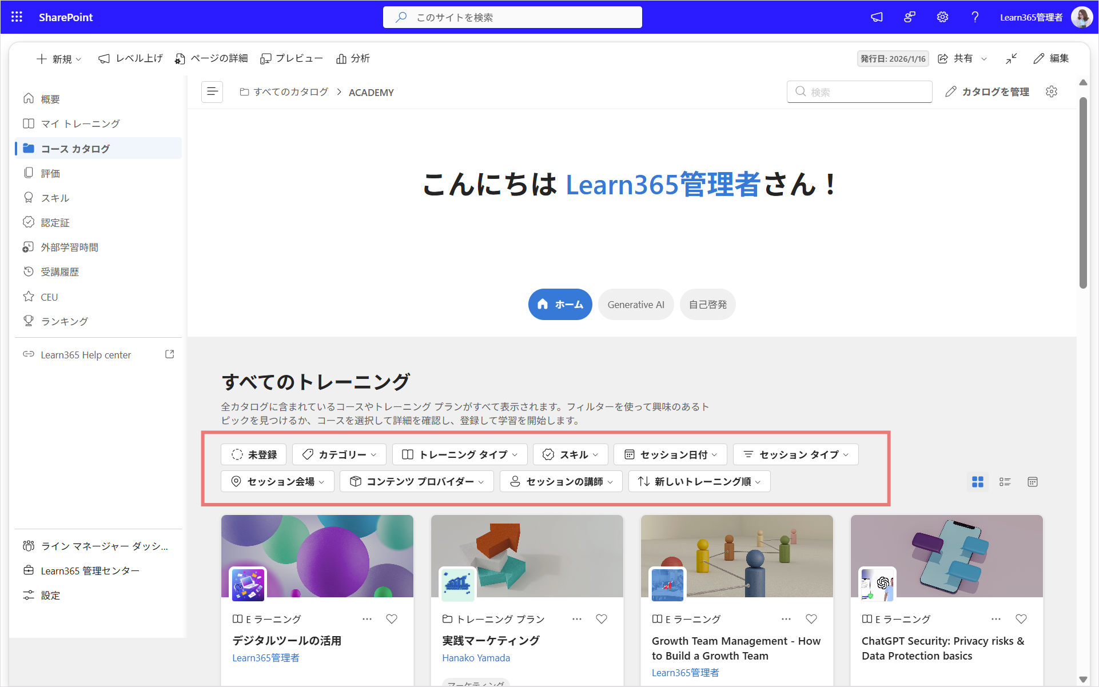Image resolution: width=1099 pixels, height=687 pixels.
Task: Click the このサイトを検索 search box
Action: [512, 17]
